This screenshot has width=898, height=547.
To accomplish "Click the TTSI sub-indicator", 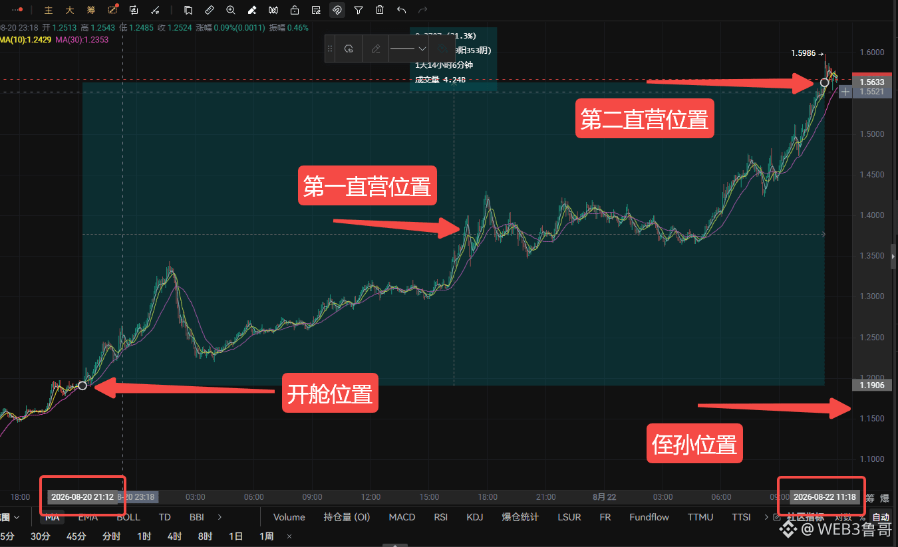I will (x=742, y=517).
